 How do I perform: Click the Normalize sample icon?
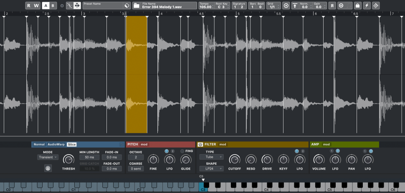click(295, 5)
